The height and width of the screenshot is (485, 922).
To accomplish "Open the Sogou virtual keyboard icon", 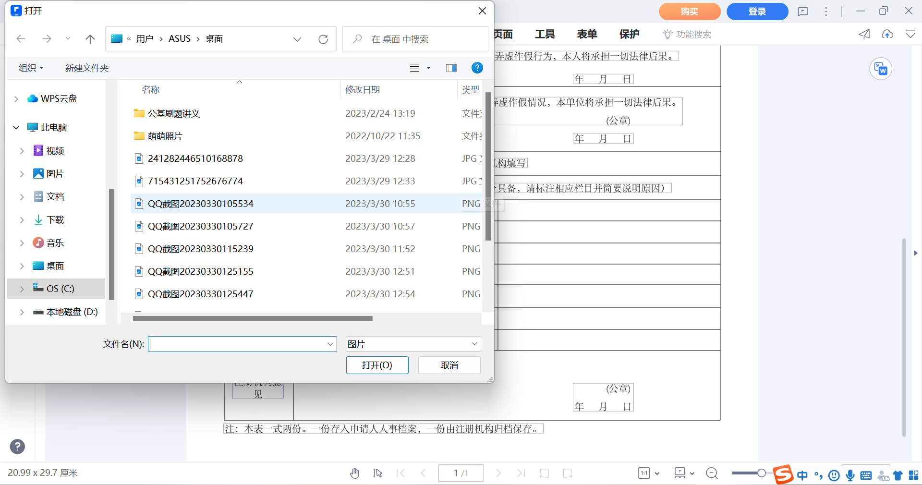I will [866, 475].
